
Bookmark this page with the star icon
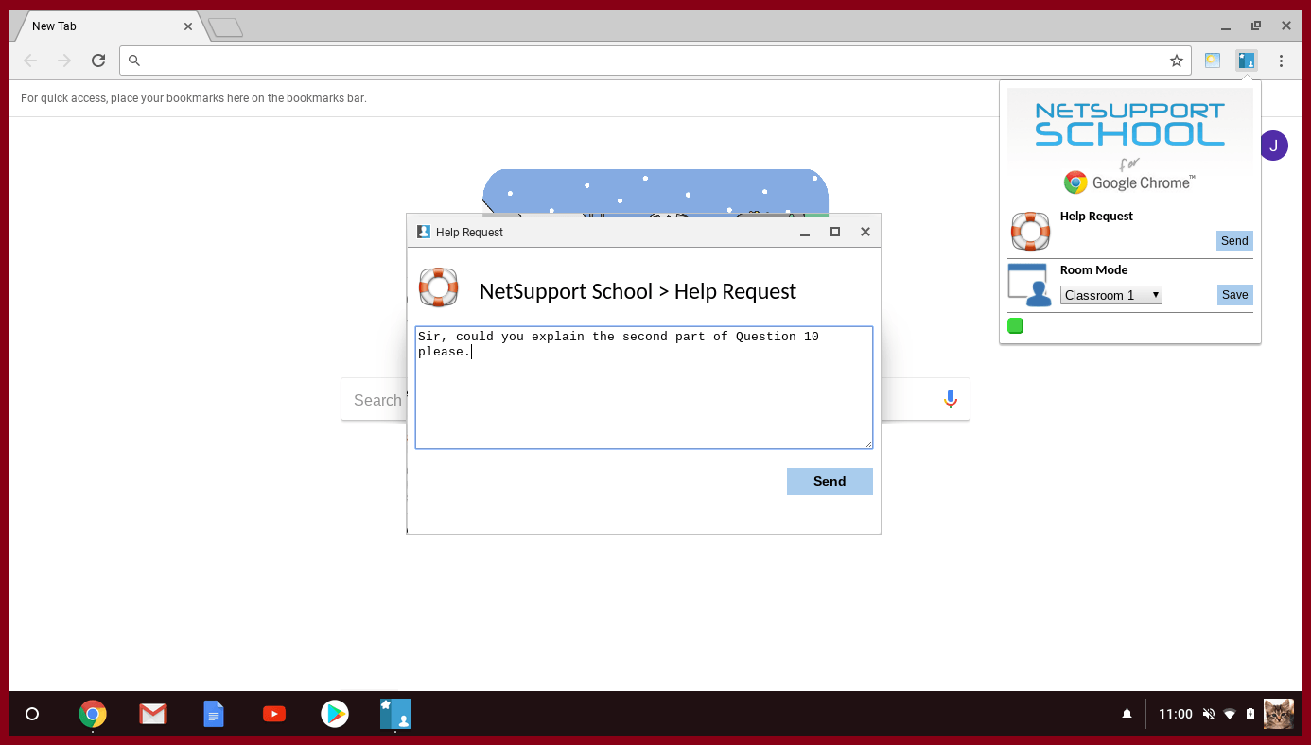click(1176, 61)
